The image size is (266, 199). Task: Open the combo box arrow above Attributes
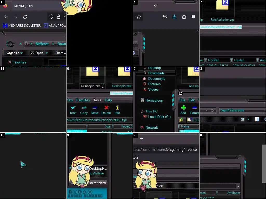click(x=238, y=186)
